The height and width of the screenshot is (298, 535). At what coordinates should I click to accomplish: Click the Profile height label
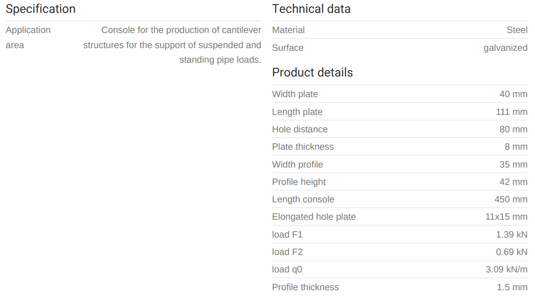click(x=299, y=182)
